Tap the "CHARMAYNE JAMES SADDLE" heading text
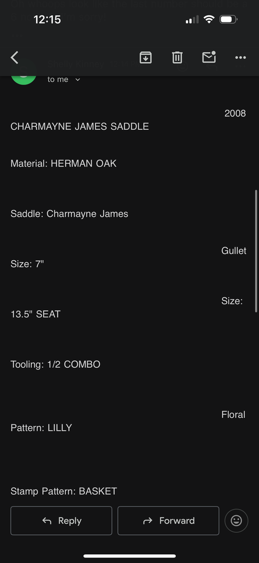This screenshot has height=563, width=259. 80,126
